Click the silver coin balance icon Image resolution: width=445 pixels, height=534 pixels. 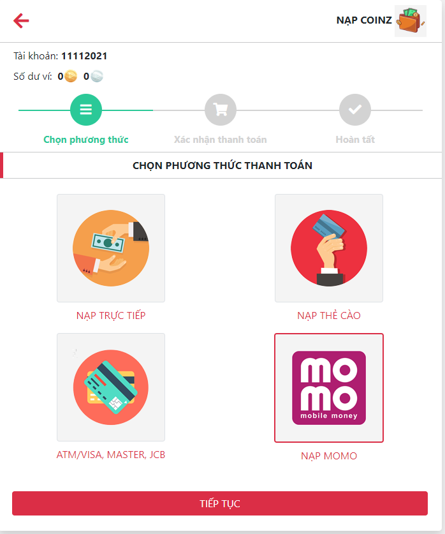click(97, 76)
